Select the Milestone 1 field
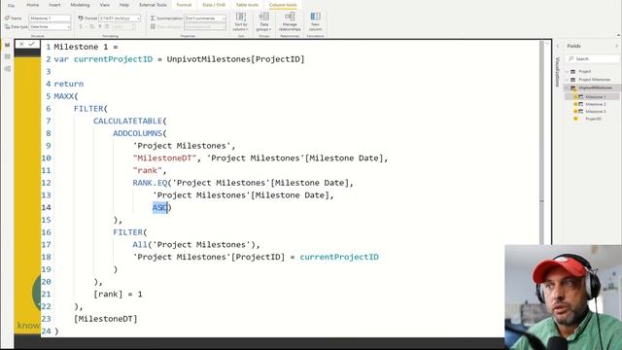 click(x=596, y=97)
